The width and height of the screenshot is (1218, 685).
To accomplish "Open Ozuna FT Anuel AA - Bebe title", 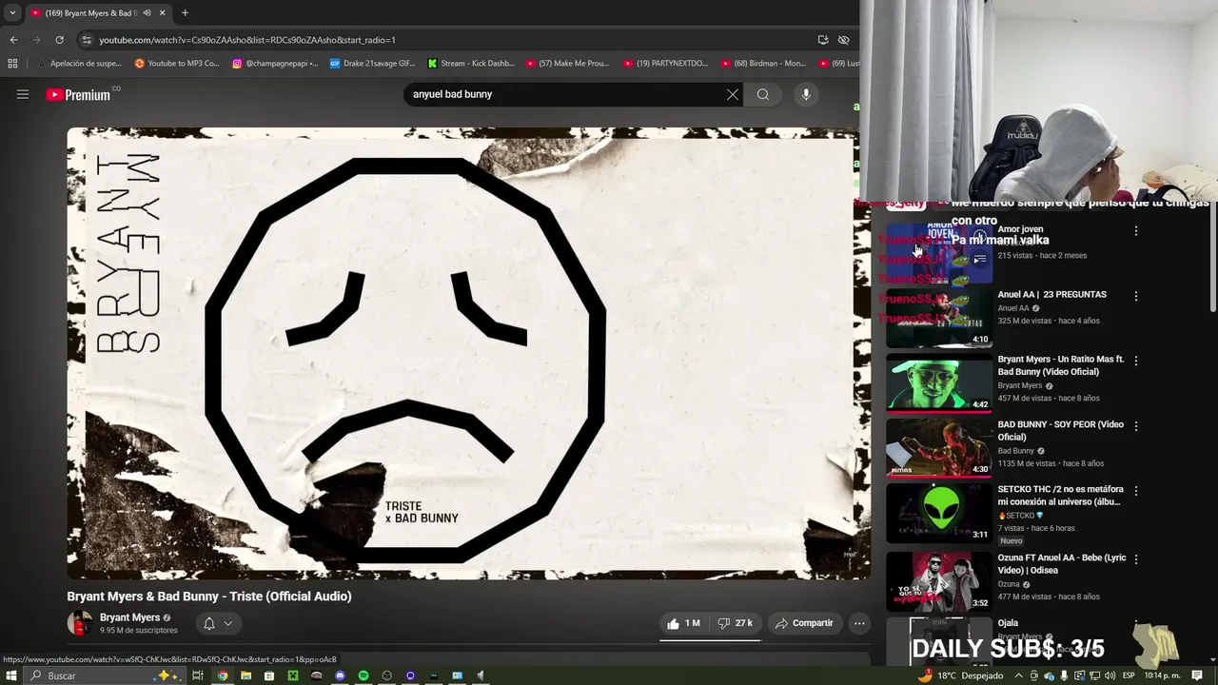I will coord(1061,564).
